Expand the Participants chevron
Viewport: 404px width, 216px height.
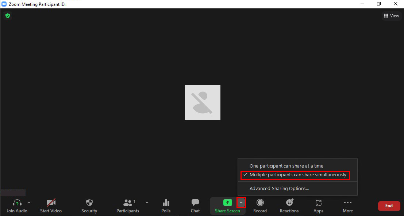(147, 203)
